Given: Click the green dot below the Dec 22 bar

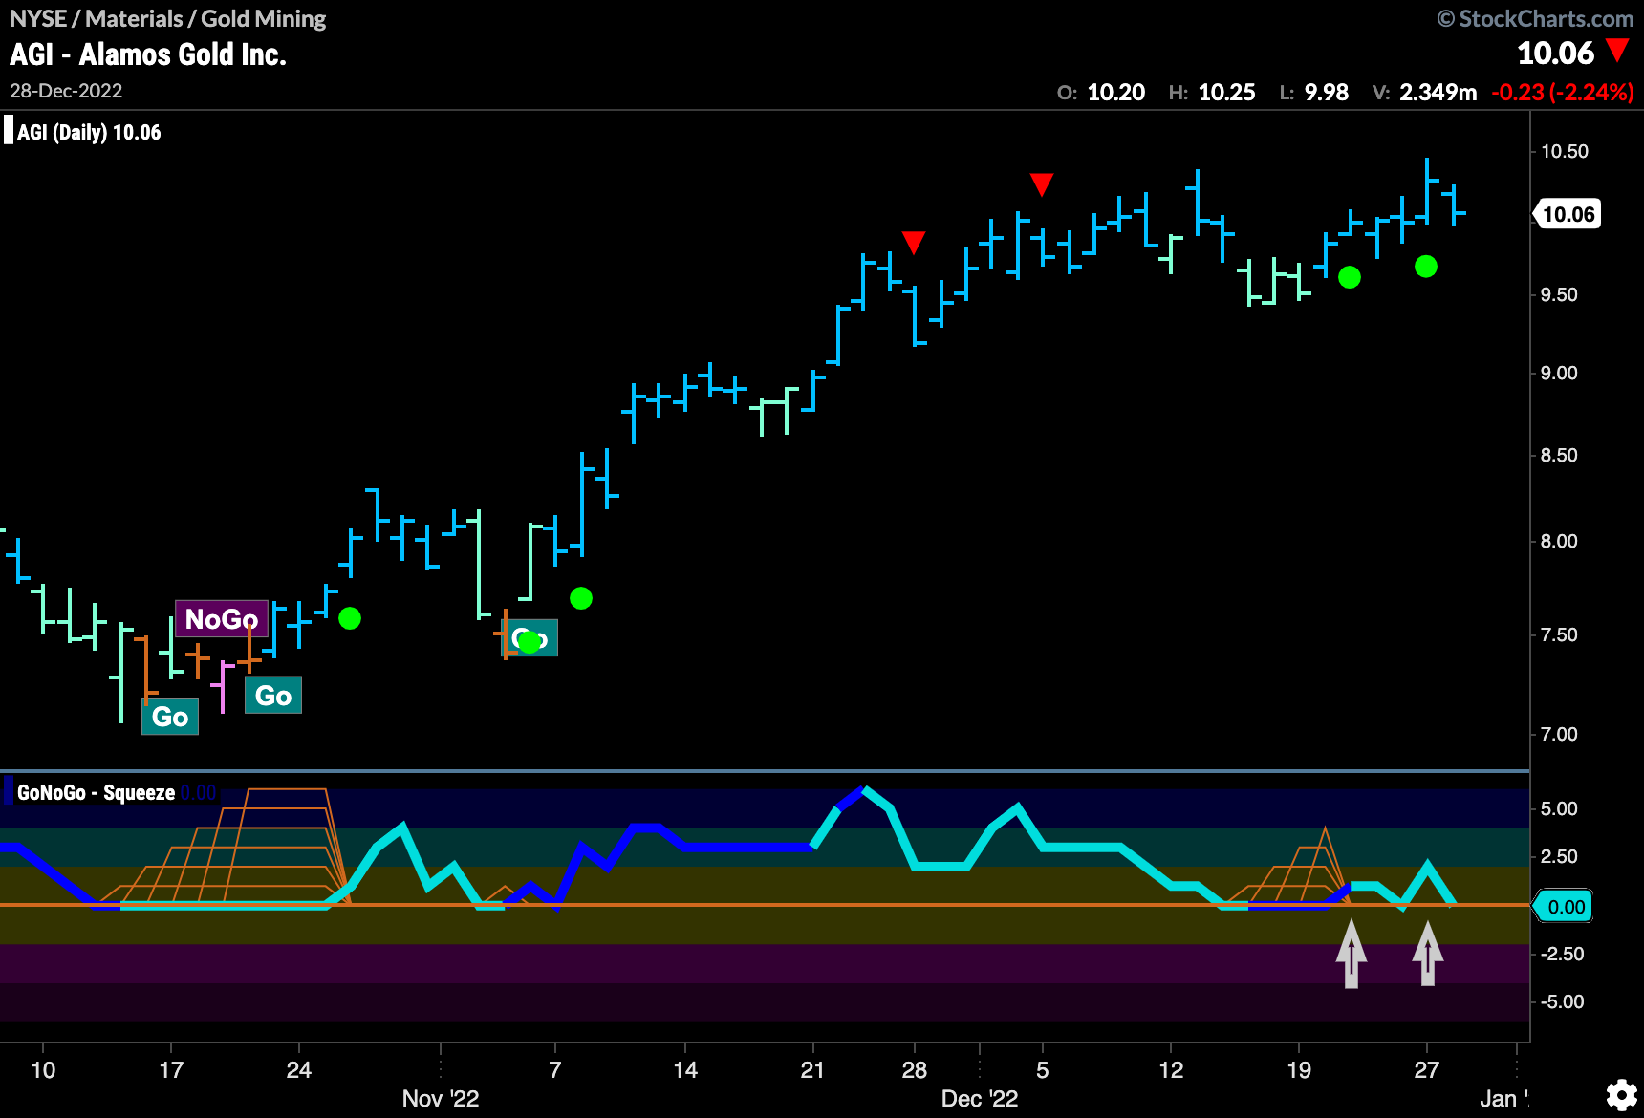Looking at the screenshot, I should (x=1350, y=277).
